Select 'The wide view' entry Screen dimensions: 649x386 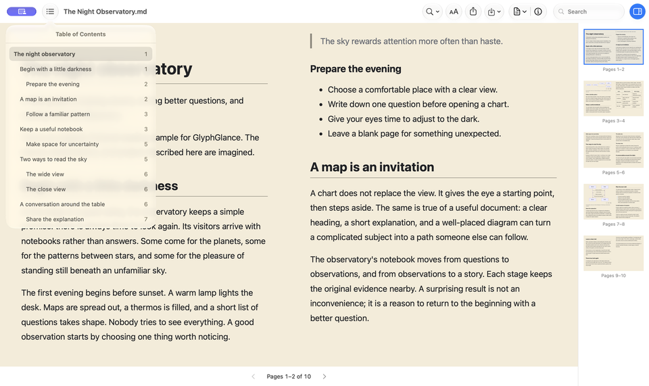tap(80, 174)
